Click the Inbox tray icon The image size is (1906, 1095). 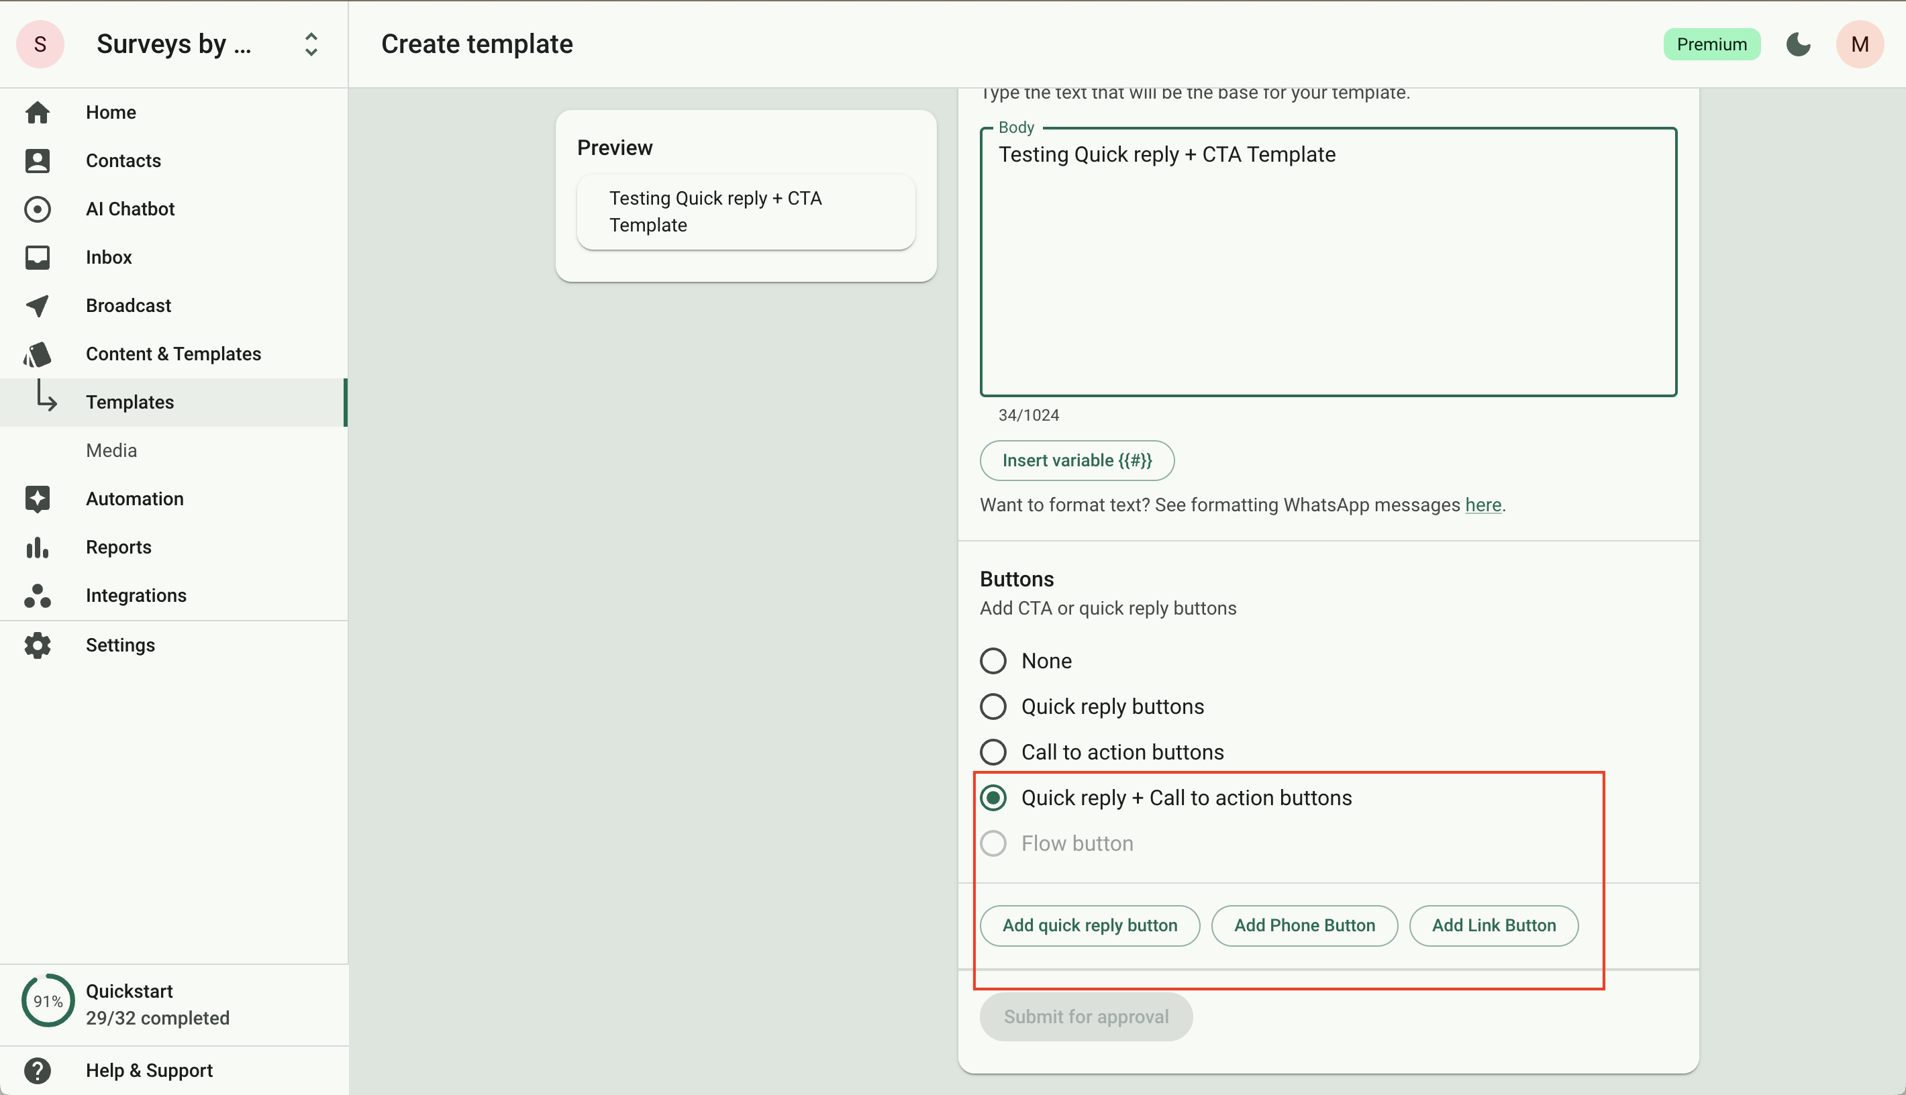pos(38,257)
